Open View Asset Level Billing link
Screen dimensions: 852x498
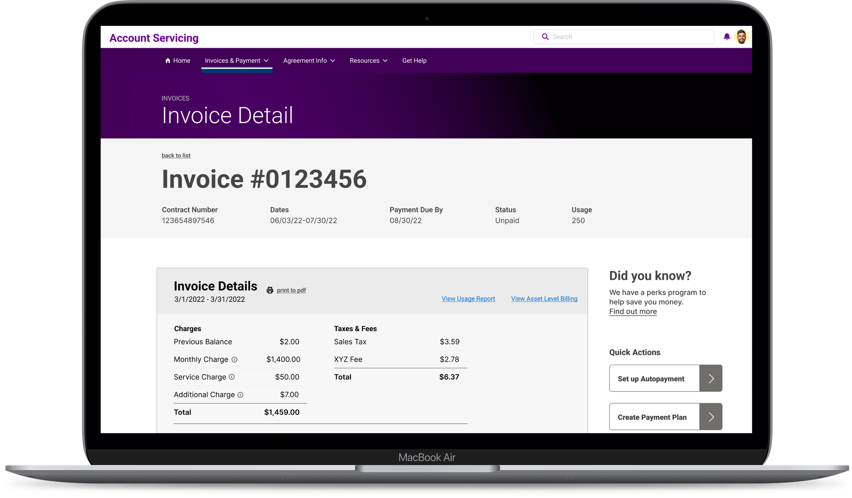point(544,299)
